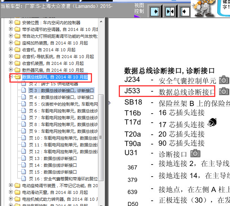Expand 座椅加热装置 node

pyautogui.click(x=11, y=43)
